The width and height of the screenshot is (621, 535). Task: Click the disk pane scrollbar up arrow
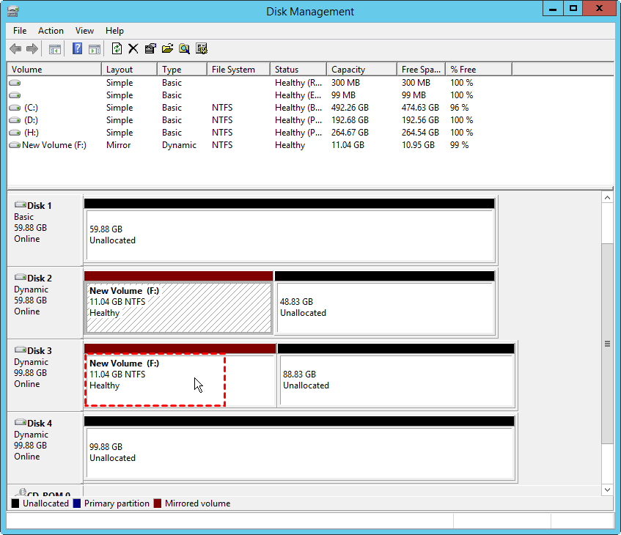coord(608,197)
